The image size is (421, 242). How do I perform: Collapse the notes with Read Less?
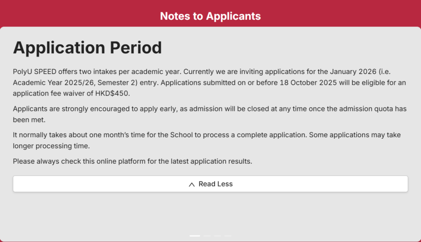(210, 184)
